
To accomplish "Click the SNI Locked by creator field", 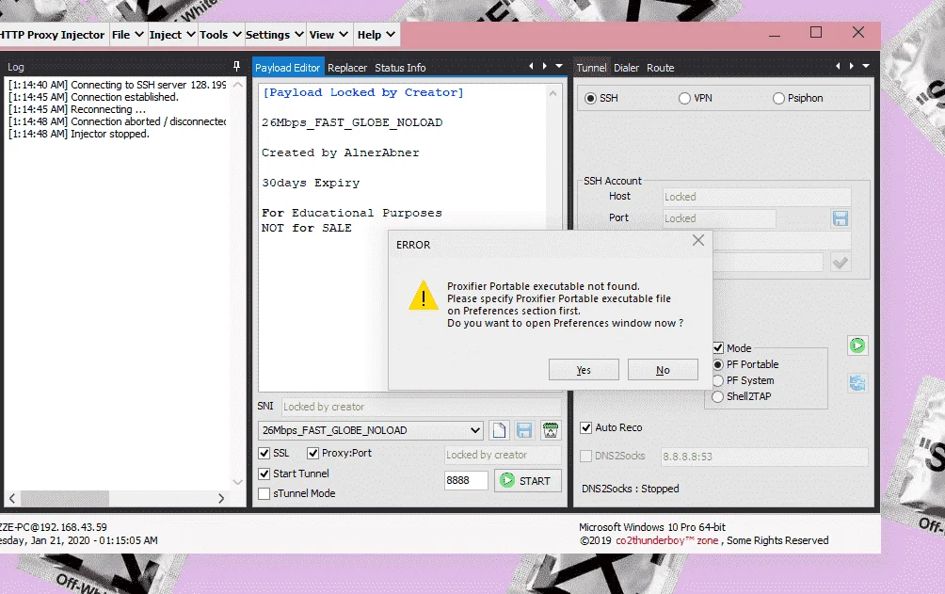I will coord(422,407).
